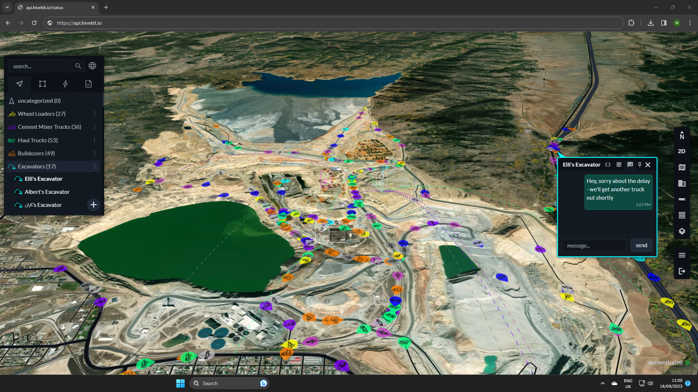Open the tab search dropdown arrow
This screenshot has width=698, height=392.
(7, 7)
